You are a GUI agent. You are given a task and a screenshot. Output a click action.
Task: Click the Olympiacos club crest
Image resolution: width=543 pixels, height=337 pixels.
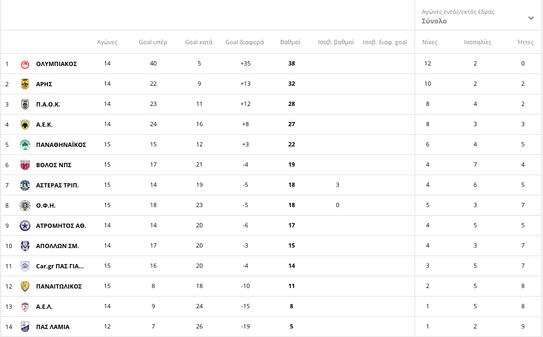coord(25,64)
